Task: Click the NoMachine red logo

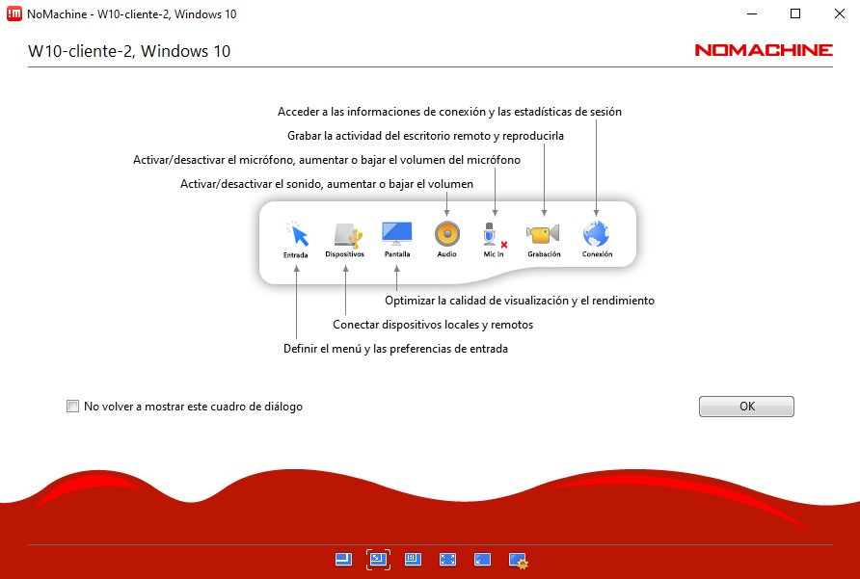Action: (x=763, y=50)
